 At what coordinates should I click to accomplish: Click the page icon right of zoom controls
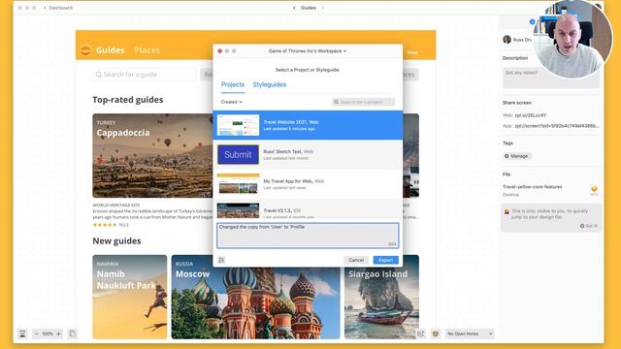(x=72, y=333)
